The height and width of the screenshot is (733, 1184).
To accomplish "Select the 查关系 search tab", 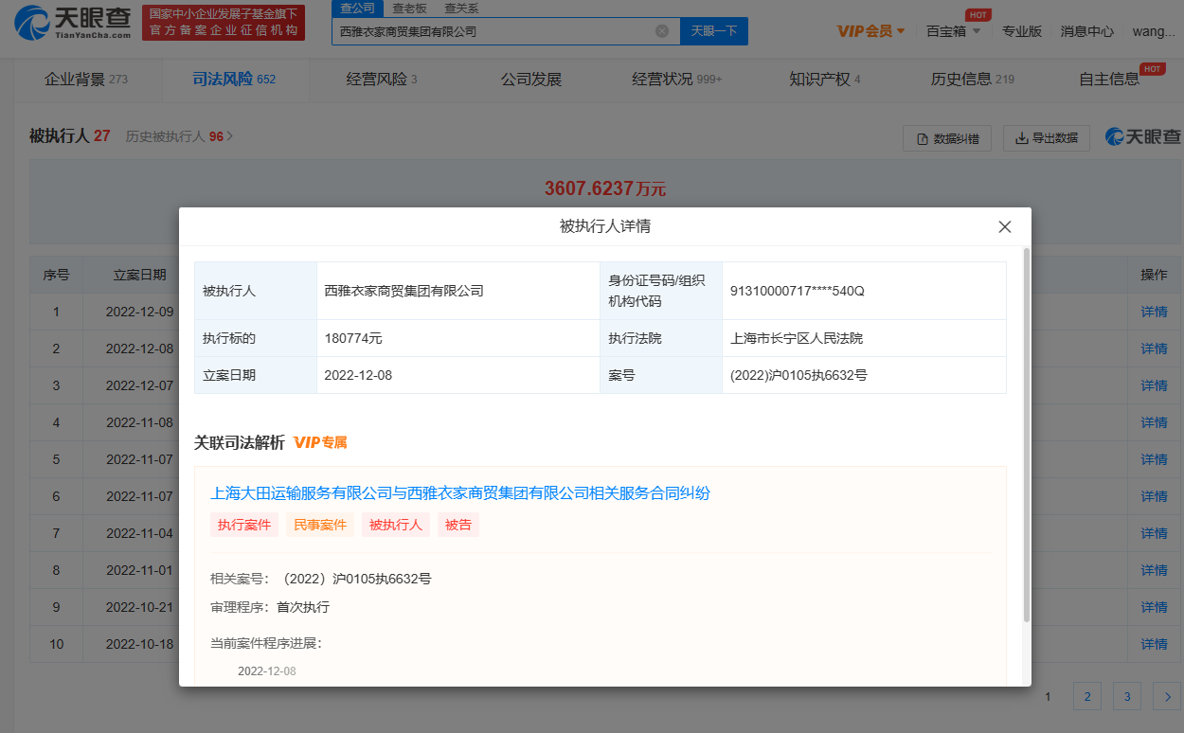I will (x=461, y=8).
